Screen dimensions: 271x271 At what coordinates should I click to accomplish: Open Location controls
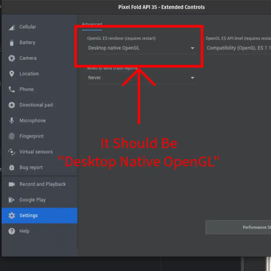(x=39, y=74)
